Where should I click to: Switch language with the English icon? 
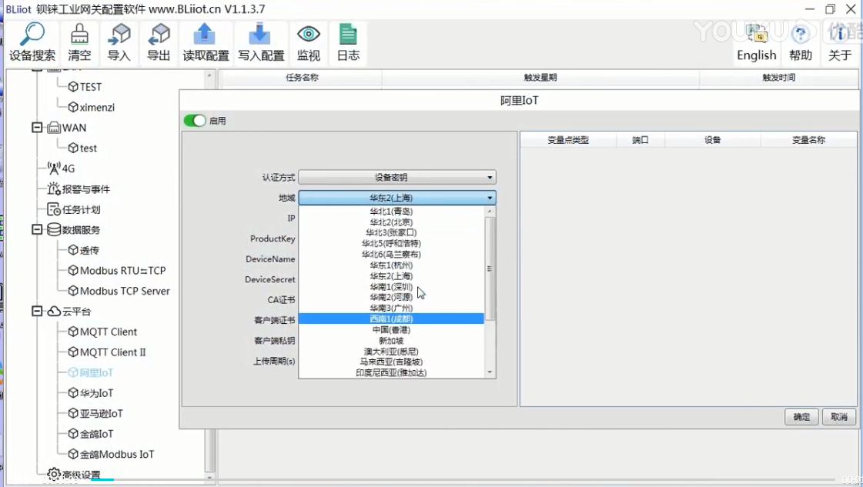pyautogui.click(x=756, y=35)
